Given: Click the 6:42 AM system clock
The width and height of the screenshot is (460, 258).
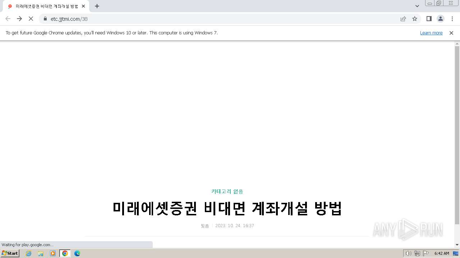Looking at the screenshot, I should pos(442,253).
